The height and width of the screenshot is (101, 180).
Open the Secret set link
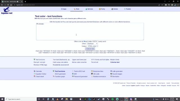click(94, 62)
